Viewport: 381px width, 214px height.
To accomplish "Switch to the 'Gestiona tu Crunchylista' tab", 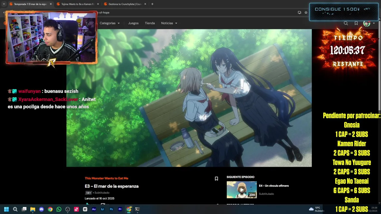I will coord(124,4).
